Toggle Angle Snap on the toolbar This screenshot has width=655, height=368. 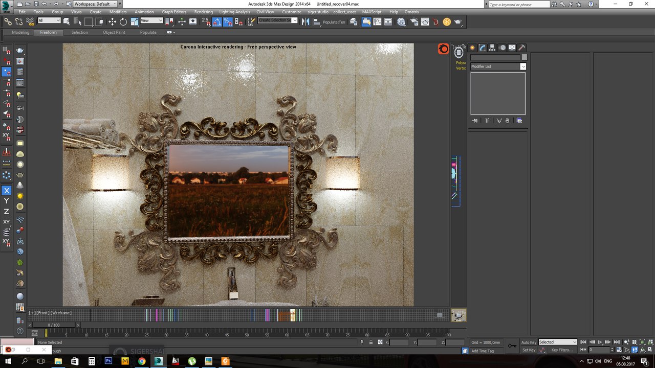coord(216,21)
